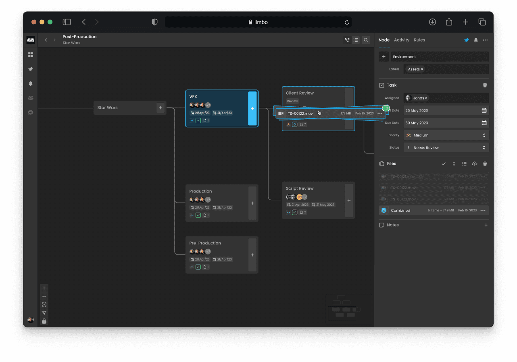
Task: Open options for the Combined file group
Action: click(483, 211)
